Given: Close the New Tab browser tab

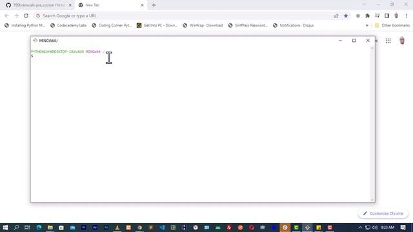Looking at the screenshot, I should tap(142, 5).
